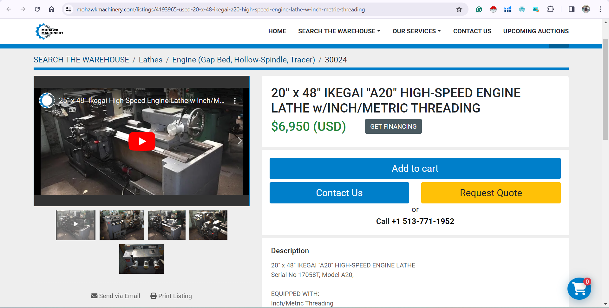Select the first video thumbnail
609x308 pixels.
click(75, 225)
